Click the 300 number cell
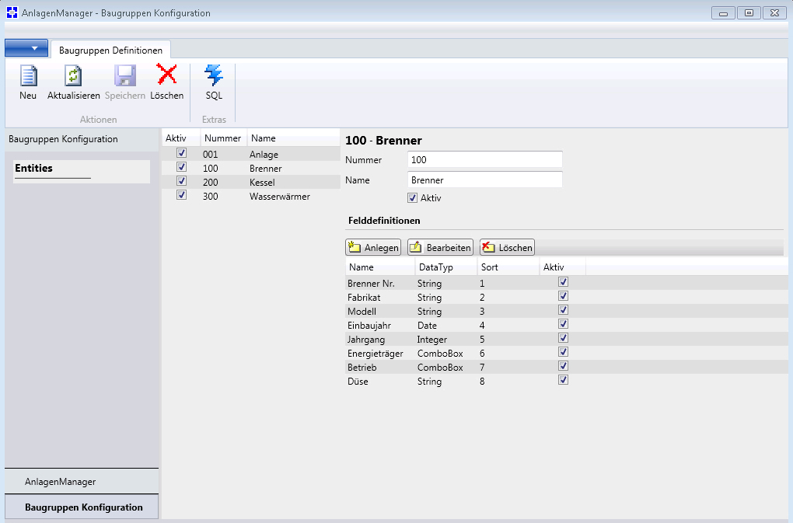 pyautogui.click(x=211, y=197)
